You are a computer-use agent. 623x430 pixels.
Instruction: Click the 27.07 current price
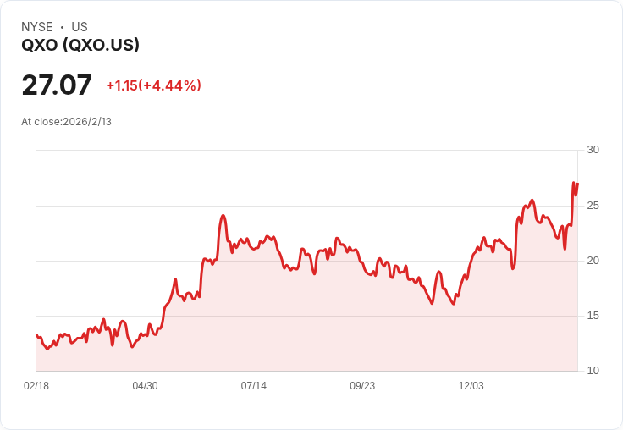[57, 85]
